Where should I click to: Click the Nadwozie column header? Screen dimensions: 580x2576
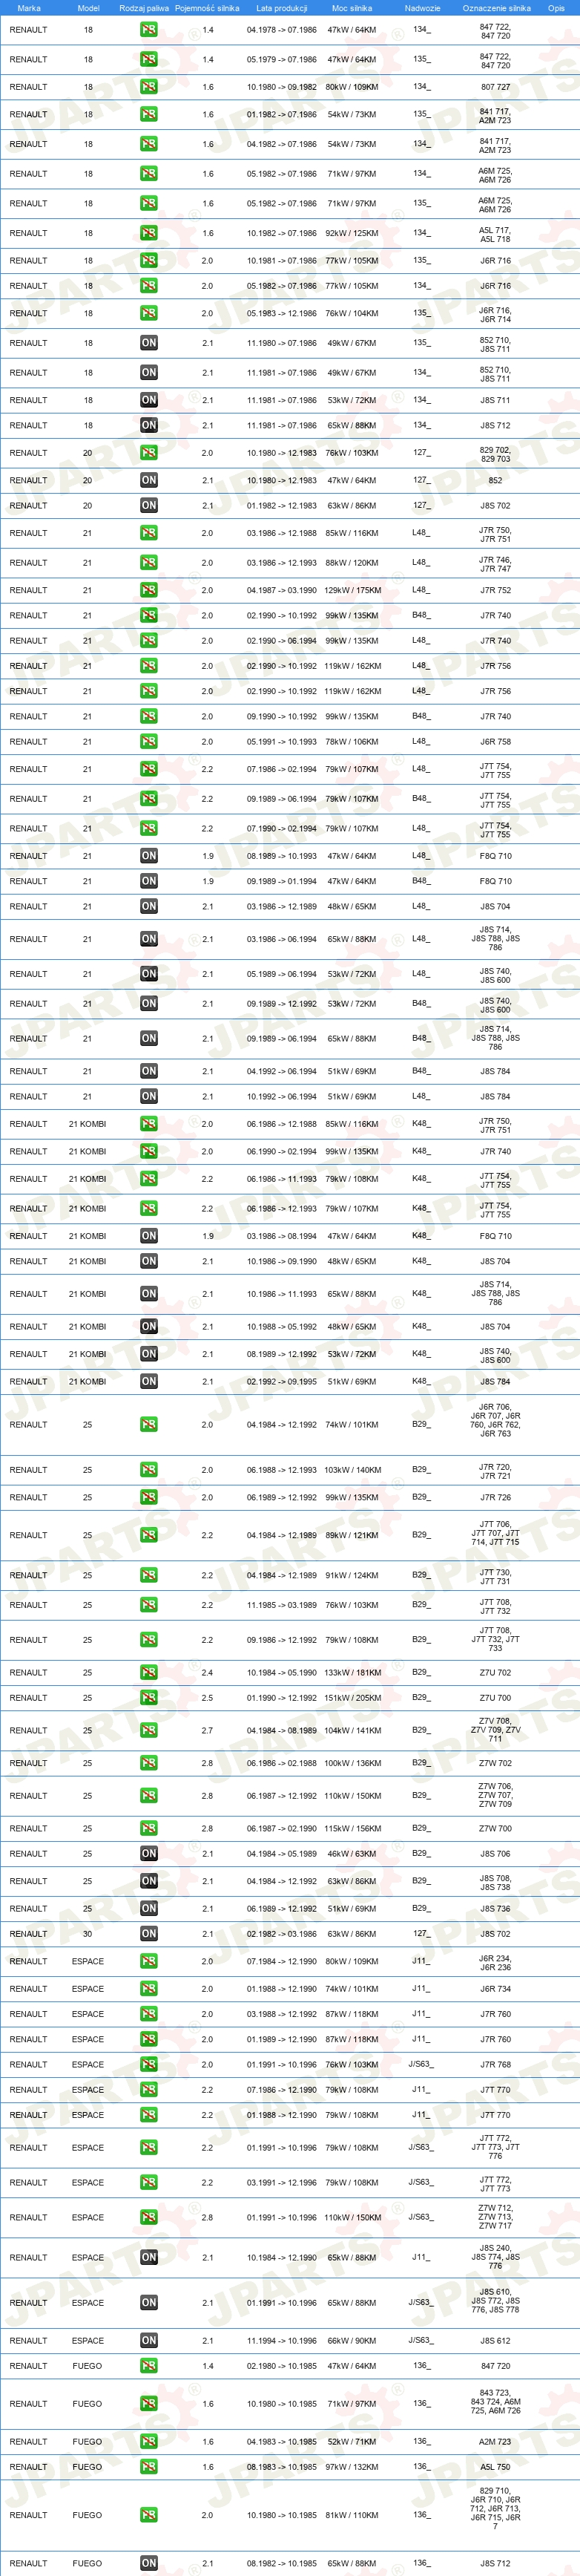(x=422, y=8)
